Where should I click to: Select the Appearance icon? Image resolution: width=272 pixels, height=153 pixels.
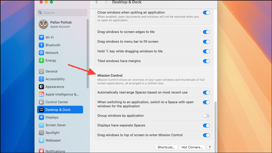coord(41,87)
